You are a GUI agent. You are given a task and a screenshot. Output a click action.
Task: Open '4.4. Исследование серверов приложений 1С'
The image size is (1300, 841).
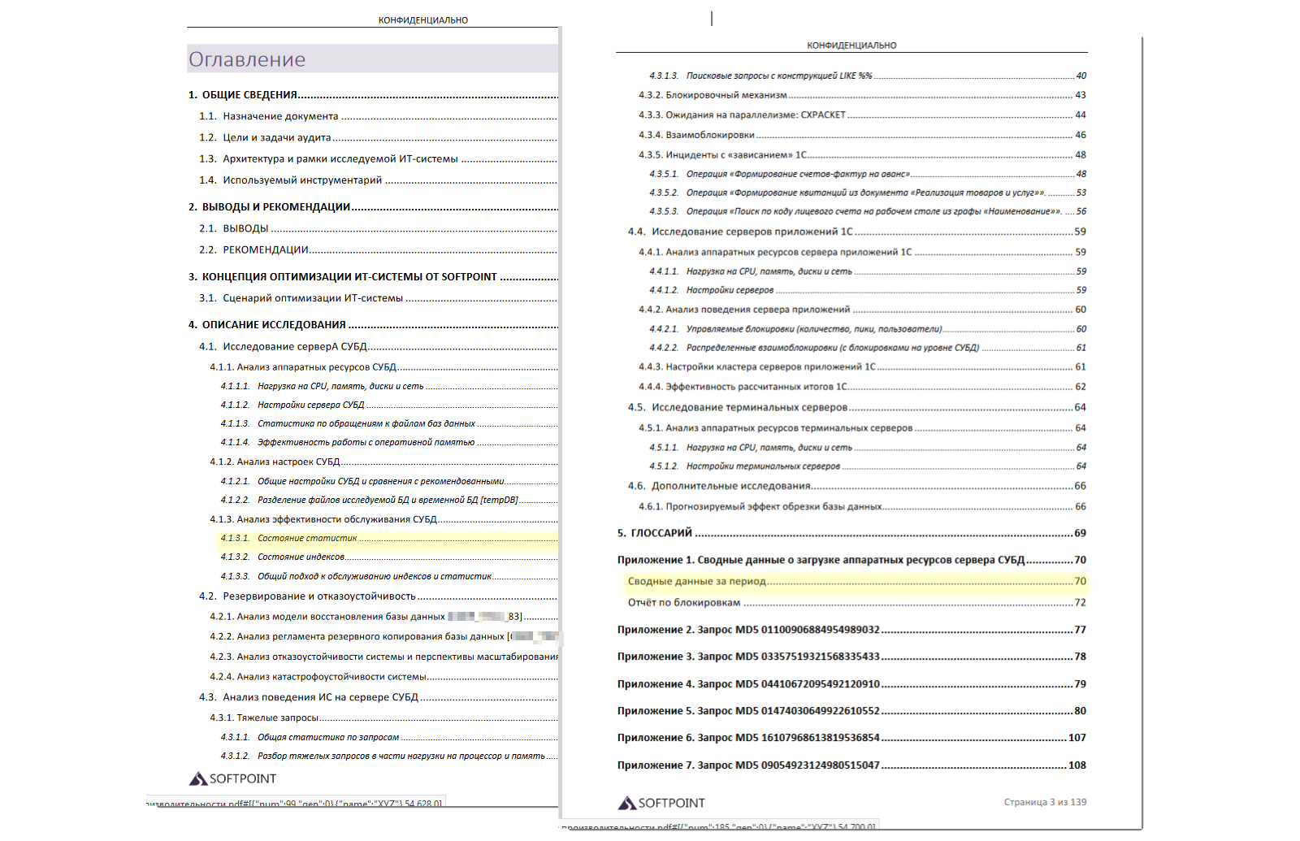point(857,232)
